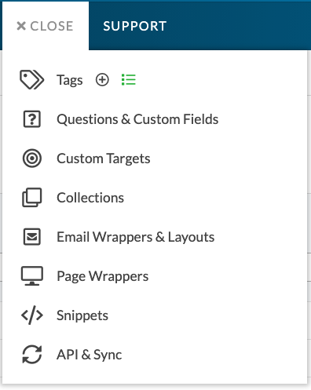
Task: Open Questions & Custom Fields
Action: click(137, 119)
